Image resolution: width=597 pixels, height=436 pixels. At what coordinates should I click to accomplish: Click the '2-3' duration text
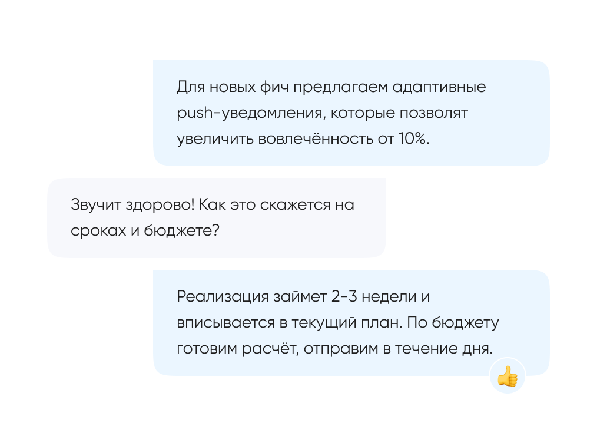pos(344,296)
